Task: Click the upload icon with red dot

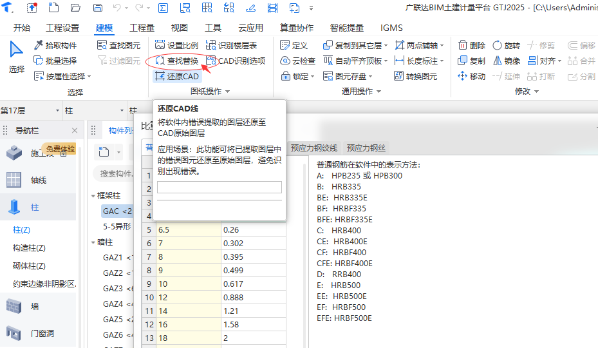Action: click(x=32, y=8)
